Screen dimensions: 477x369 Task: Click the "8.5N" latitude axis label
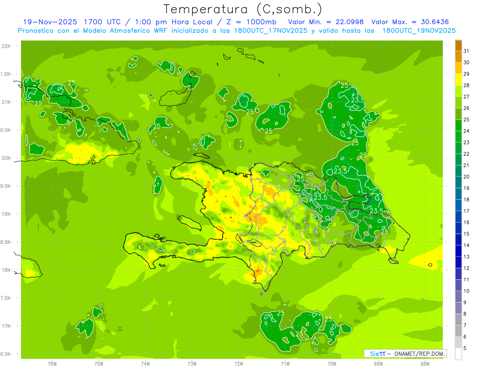tap(6, 242)
